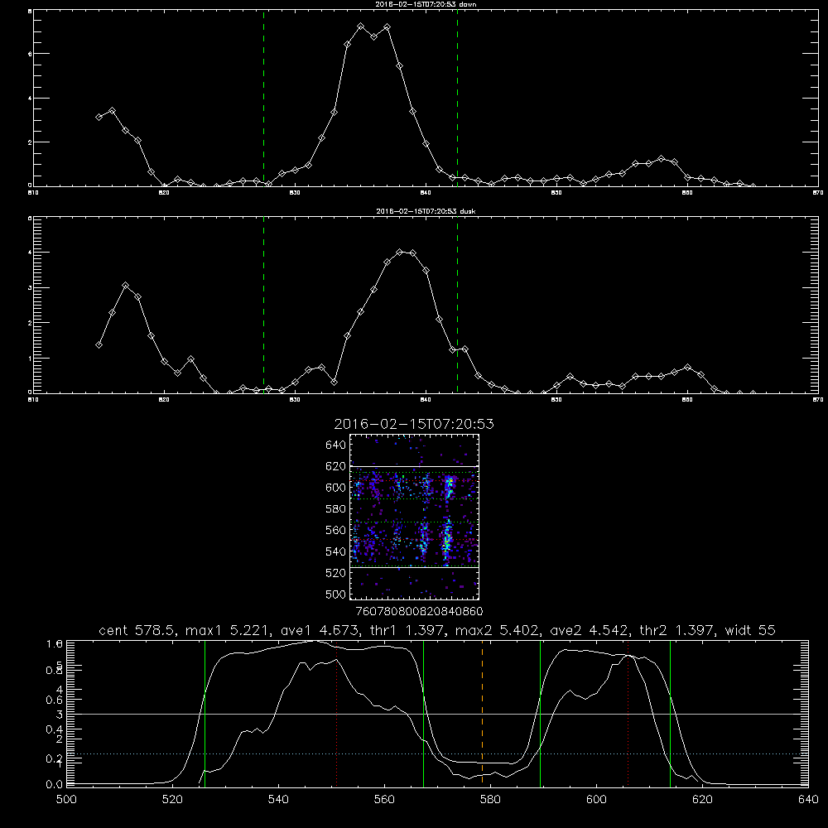Click the "2016-02-15T07:20:53 dusk" plot title
828x828 pixels.
click(426, 211)
